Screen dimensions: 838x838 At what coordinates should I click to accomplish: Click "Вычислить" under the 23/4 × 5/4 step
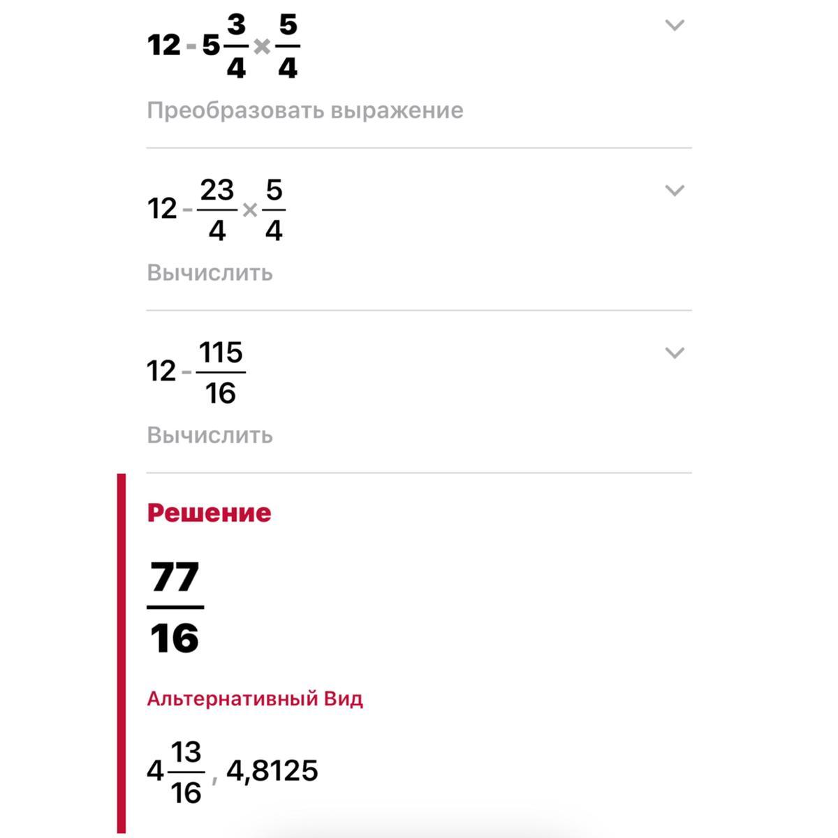(209, 272)
